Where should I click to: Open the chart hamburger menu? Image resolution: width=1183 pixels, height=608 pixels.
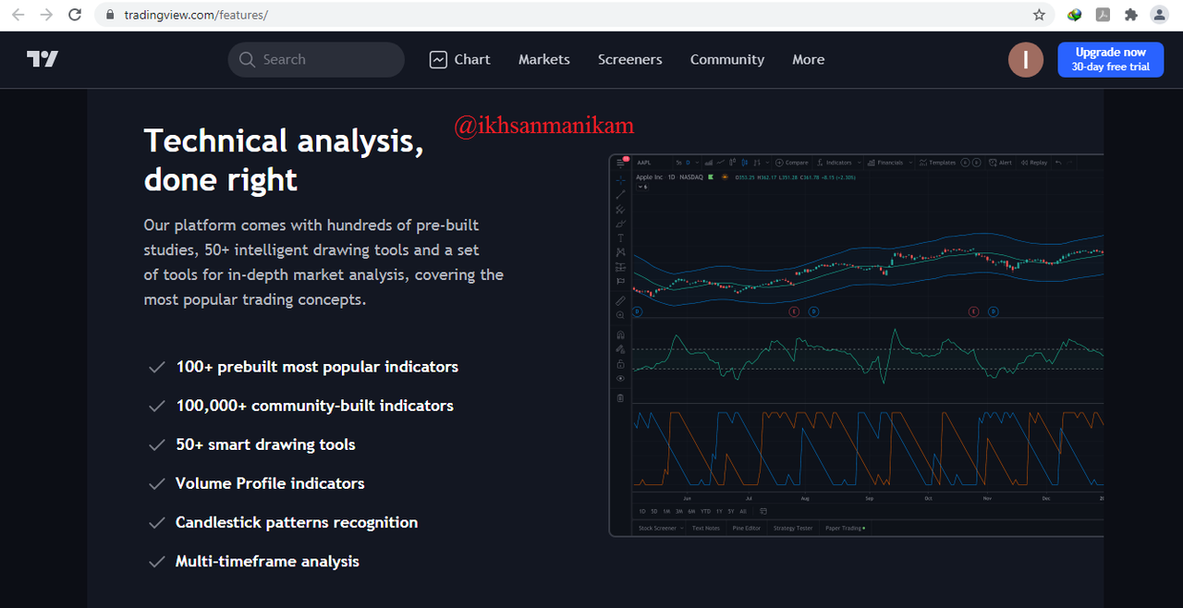click(x=620, y=163)
